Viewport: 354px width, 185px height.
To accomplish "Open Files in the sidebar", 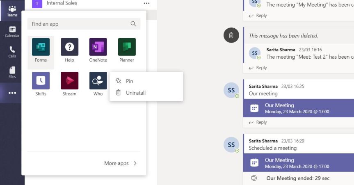I will tap(12, 72).
